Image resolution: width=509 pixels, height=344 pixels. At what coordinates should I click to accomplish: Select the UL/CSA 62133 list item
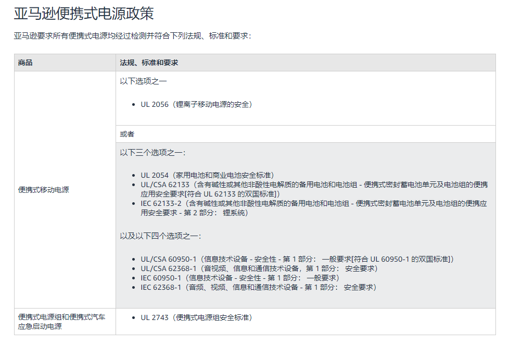[314, 189]
